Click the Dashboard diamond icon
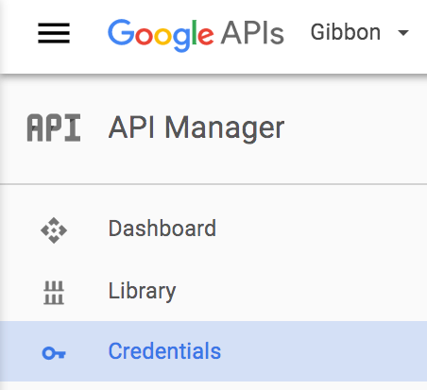This screenshot has width=427, height=390. point(54,230)
